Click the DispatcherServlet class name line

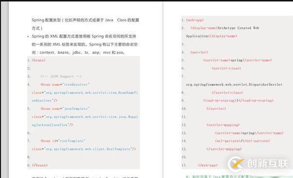(x=234, y=84)
